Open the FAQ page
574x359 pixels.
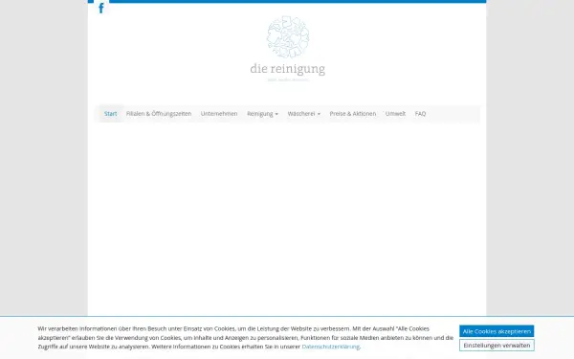(420, 114)
